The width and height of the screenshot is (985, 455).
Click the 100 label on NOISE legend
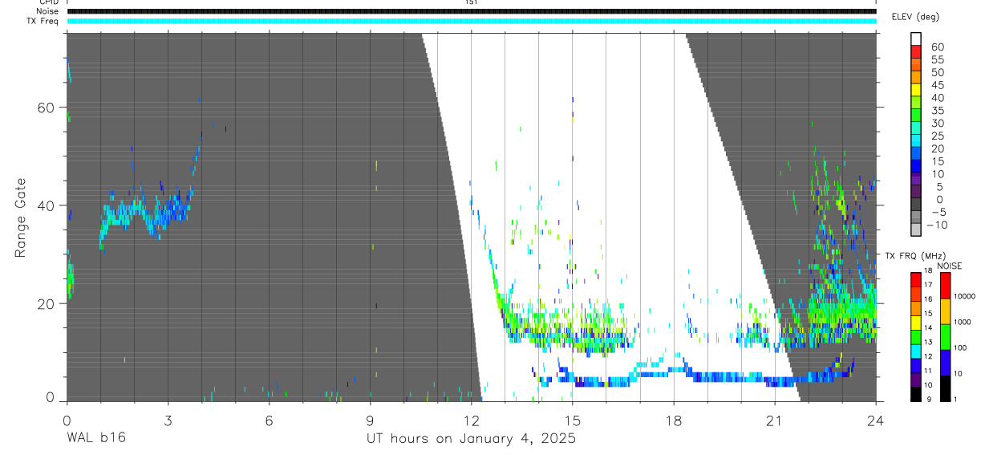[961, 347]
